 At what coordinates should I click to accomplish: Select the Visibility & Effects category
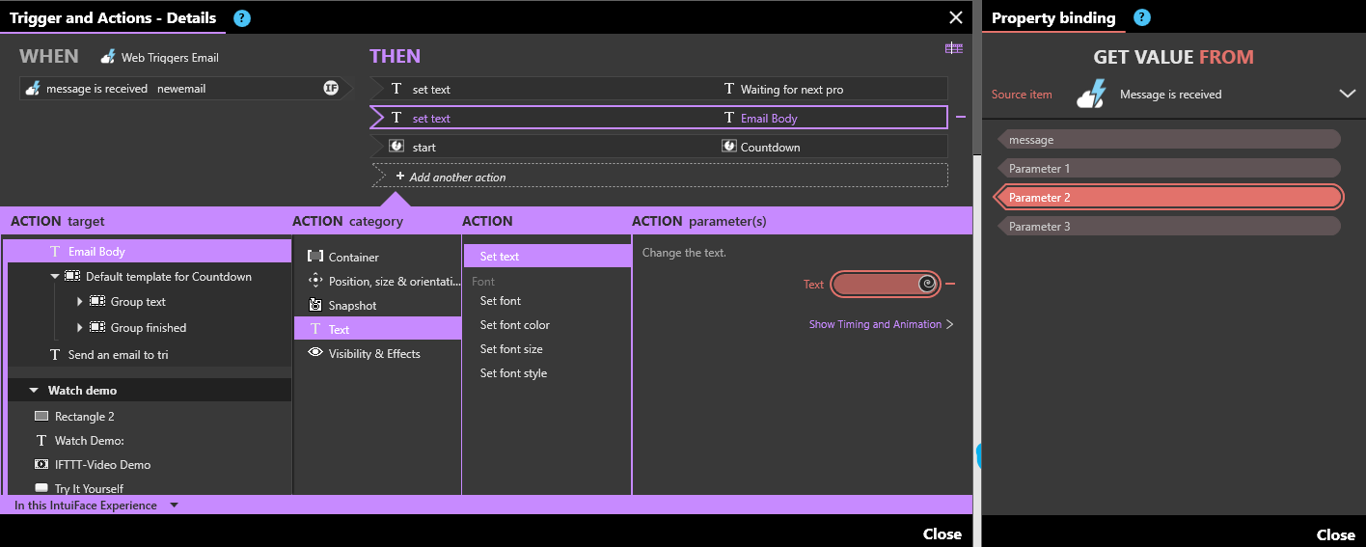coord(377,353)
